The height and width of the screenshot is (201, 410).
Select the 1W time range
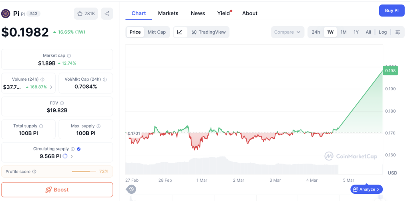click(x=330, y=32)
